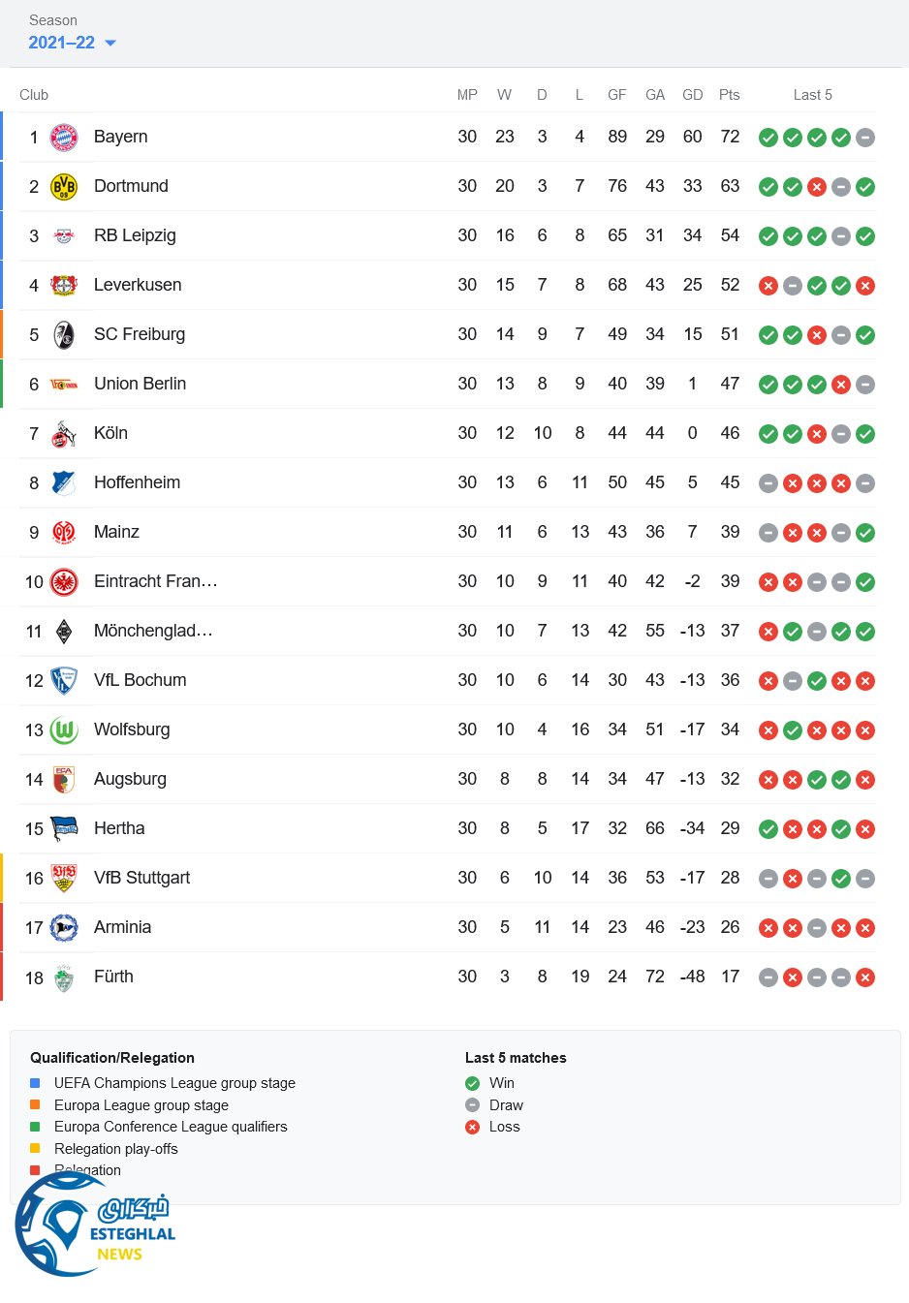Select the GD column header
This screenshot has height=1303, width=909.
[692, 95]
